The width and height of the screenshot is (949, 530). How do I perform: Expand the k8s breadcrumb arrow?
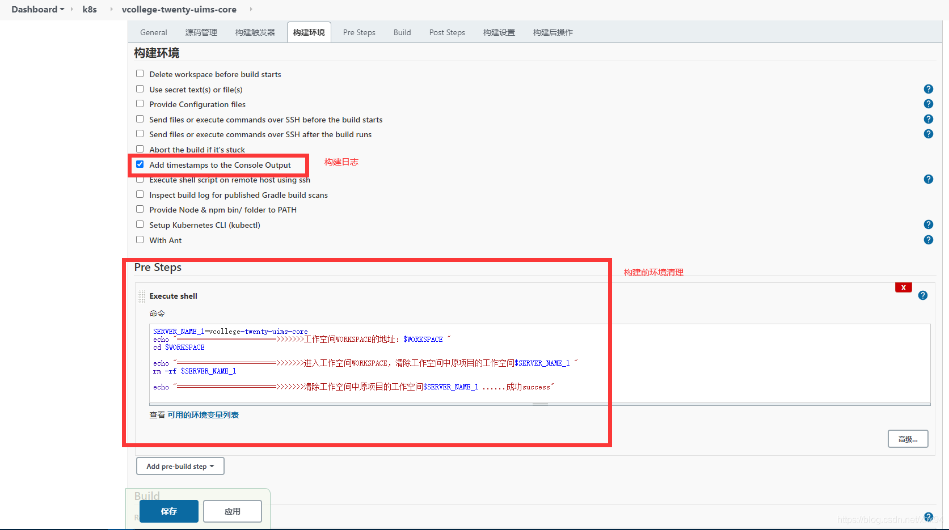click(111, 9)
